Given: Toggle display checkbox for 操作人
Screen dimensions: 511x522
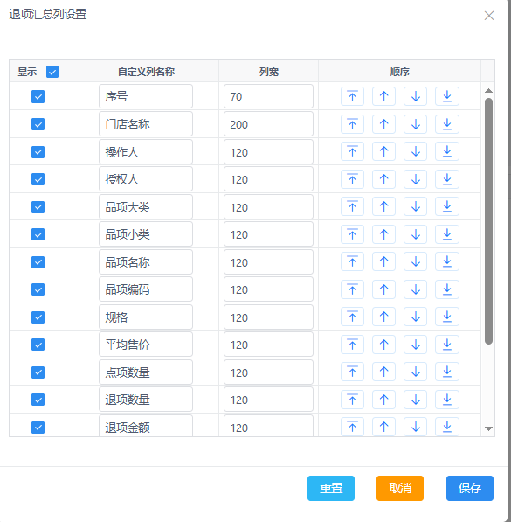Looking at the screenshot, I should click(x=38, y=152).
